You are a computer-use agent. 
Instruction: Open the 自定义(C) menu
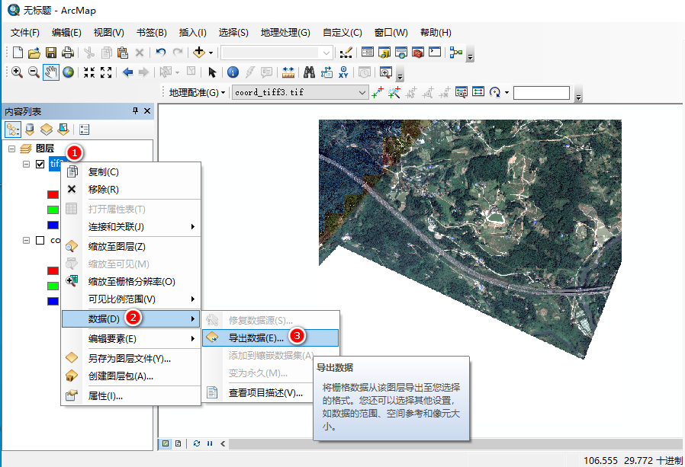point(342,33)
